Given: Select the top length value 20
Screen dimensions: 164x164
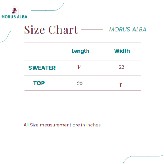Looking at the screenshot, I should (x=80, y=84).
